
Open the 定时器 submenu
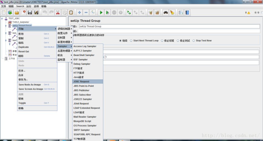click(65, 38)
